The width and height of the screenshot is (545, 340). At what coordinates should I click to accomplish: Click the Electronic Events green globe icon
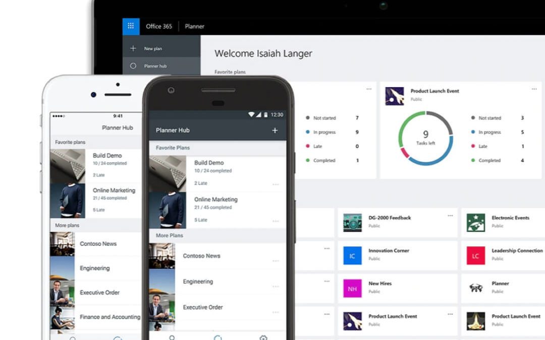click(x=476, y=223)
